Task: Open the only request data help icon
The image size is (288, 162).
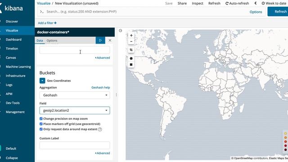Action: coord(100,129)
